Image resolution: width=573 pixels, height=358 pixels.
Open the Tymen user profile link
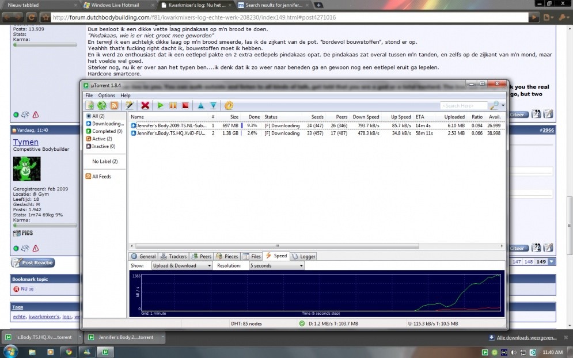pos(25,142)
